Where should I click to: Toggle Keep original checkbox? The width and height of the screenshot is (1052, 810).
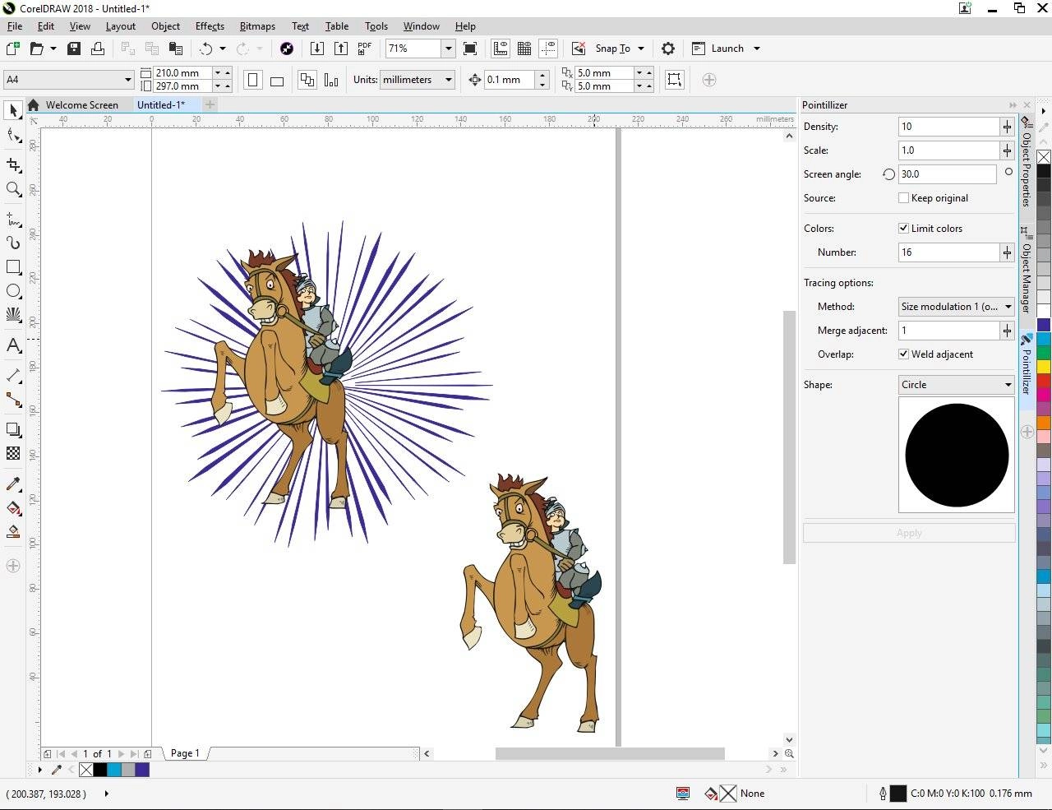pyautogui.click(x=904, y=198)
